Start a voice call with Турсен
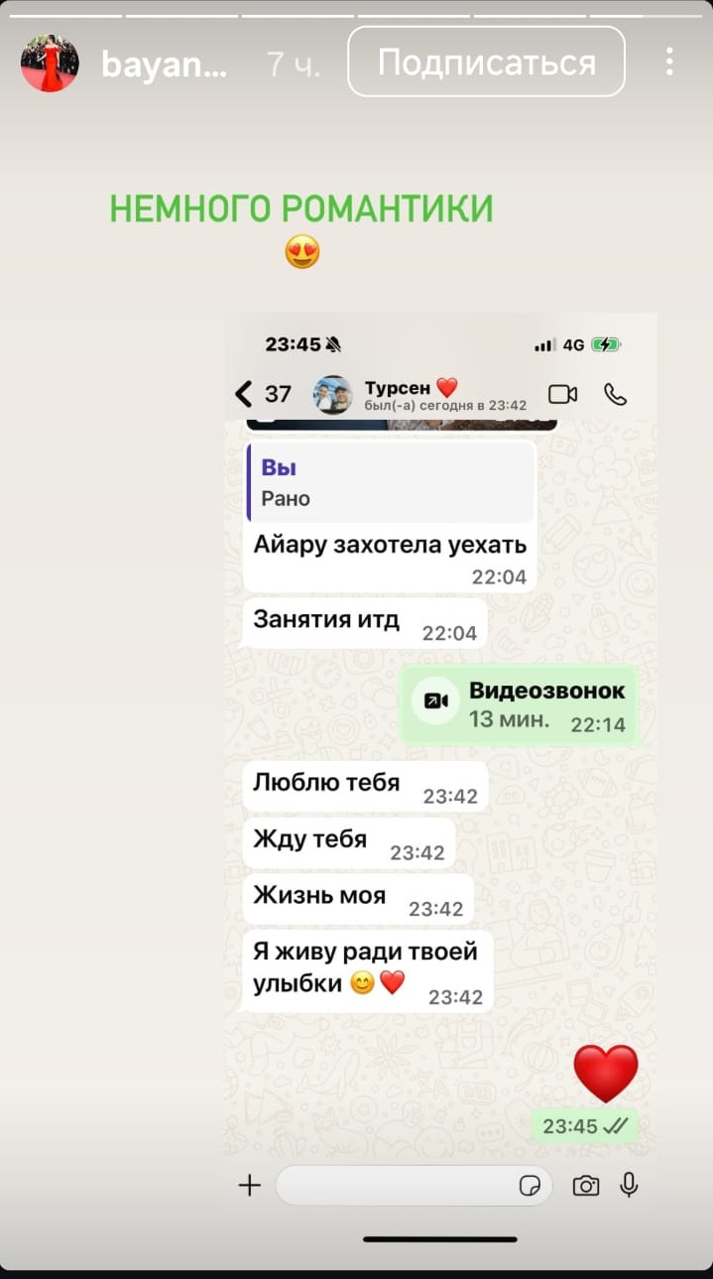 (615, 394)
